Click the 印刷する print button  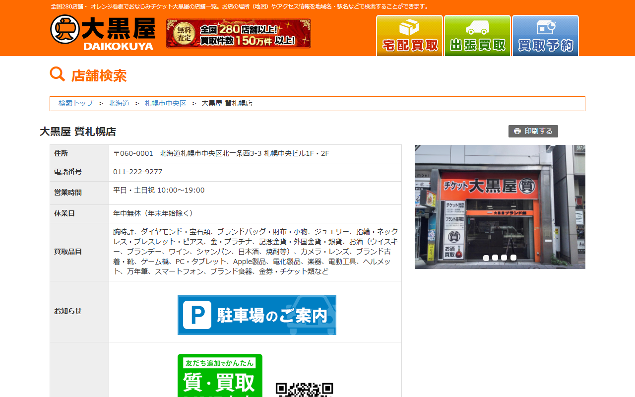(533, 131)
